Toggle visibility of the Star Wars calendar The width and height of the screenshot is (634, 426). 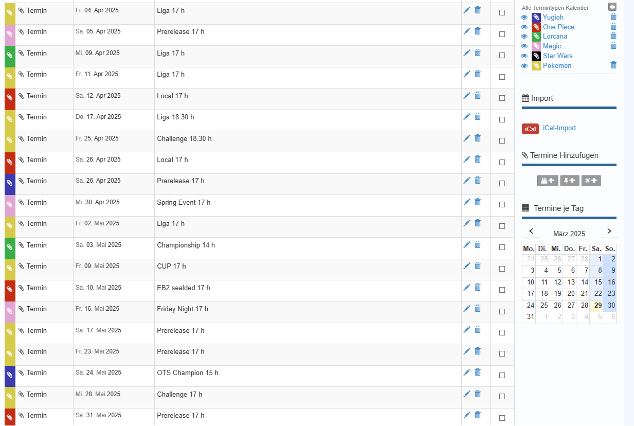click(524, 56)
